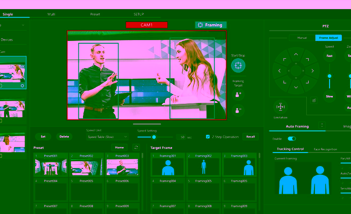Move camera diagonally down-right on the PTZ pad
Viewport: 351px width, 214px height.
tap(307, 82)
